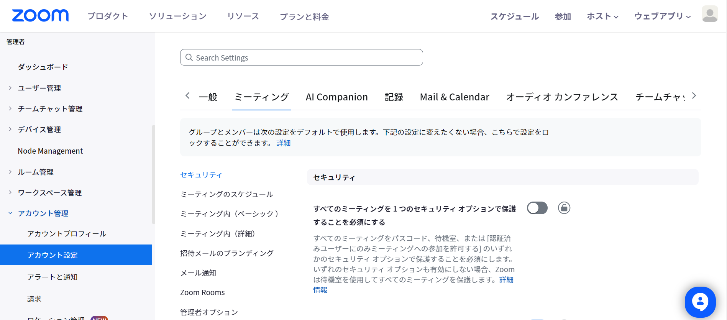Screen dimensions: 727x320
Task: Select アカウント設定 in sidebar
Action: (x=76, y=255)
